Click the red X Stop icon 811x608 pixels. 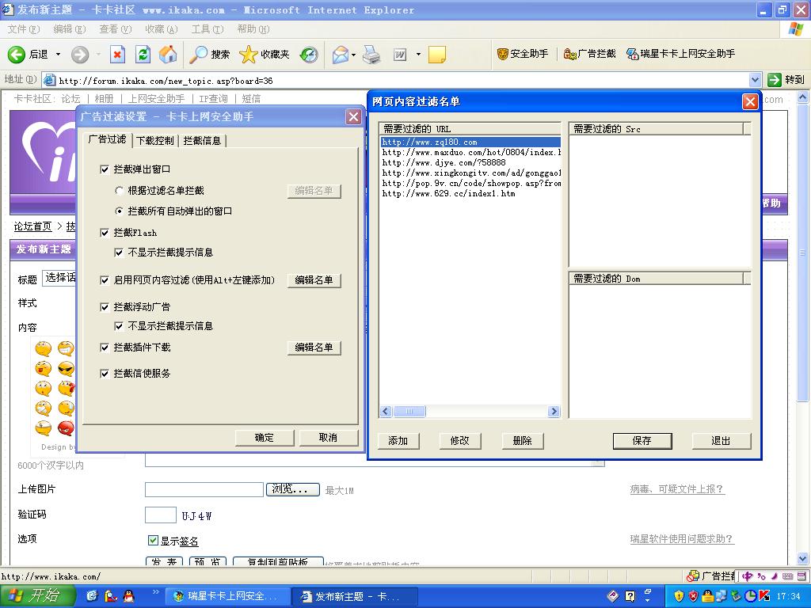click(118, 55)
